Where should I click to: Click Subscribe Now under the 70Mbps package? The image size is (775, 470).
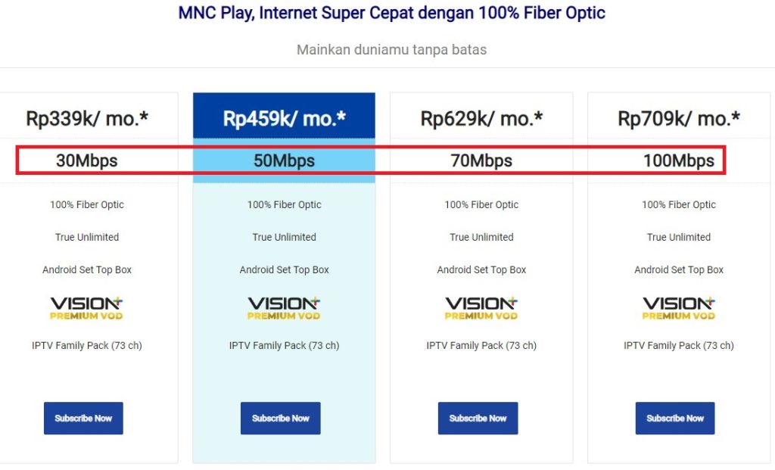pos(478,418)
